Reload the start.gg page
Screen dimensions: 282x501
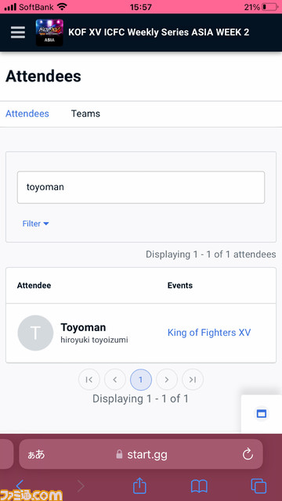pyautogui.click(x=248, y=454)
